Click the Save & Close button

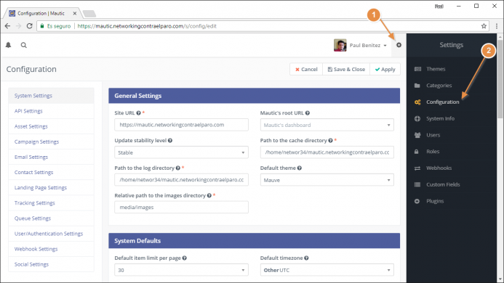coord(346,70)
